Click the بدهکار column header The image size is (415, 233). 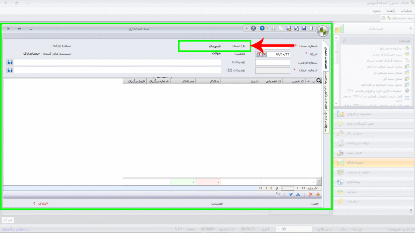click(x=208, y=81)
